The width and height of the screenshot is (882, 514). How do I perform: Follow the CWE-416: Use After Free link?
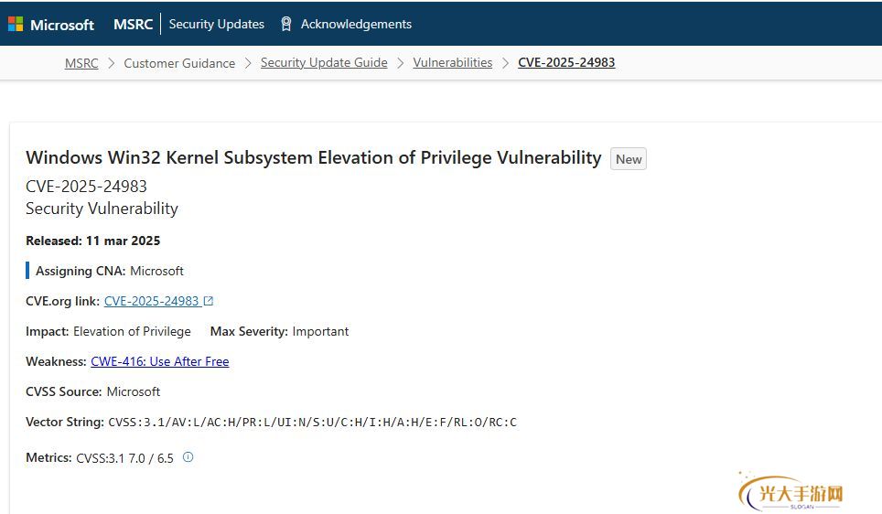pos(160,361)
